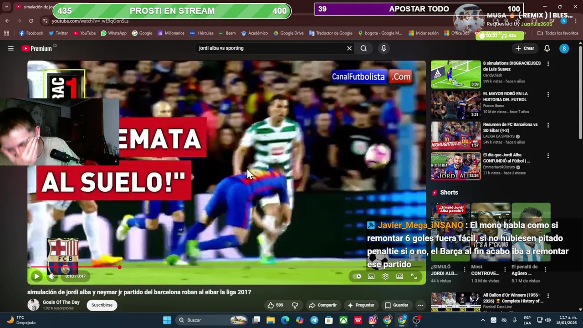
Task: Toggle subtitles in the video player
Action: click(371, 276)
